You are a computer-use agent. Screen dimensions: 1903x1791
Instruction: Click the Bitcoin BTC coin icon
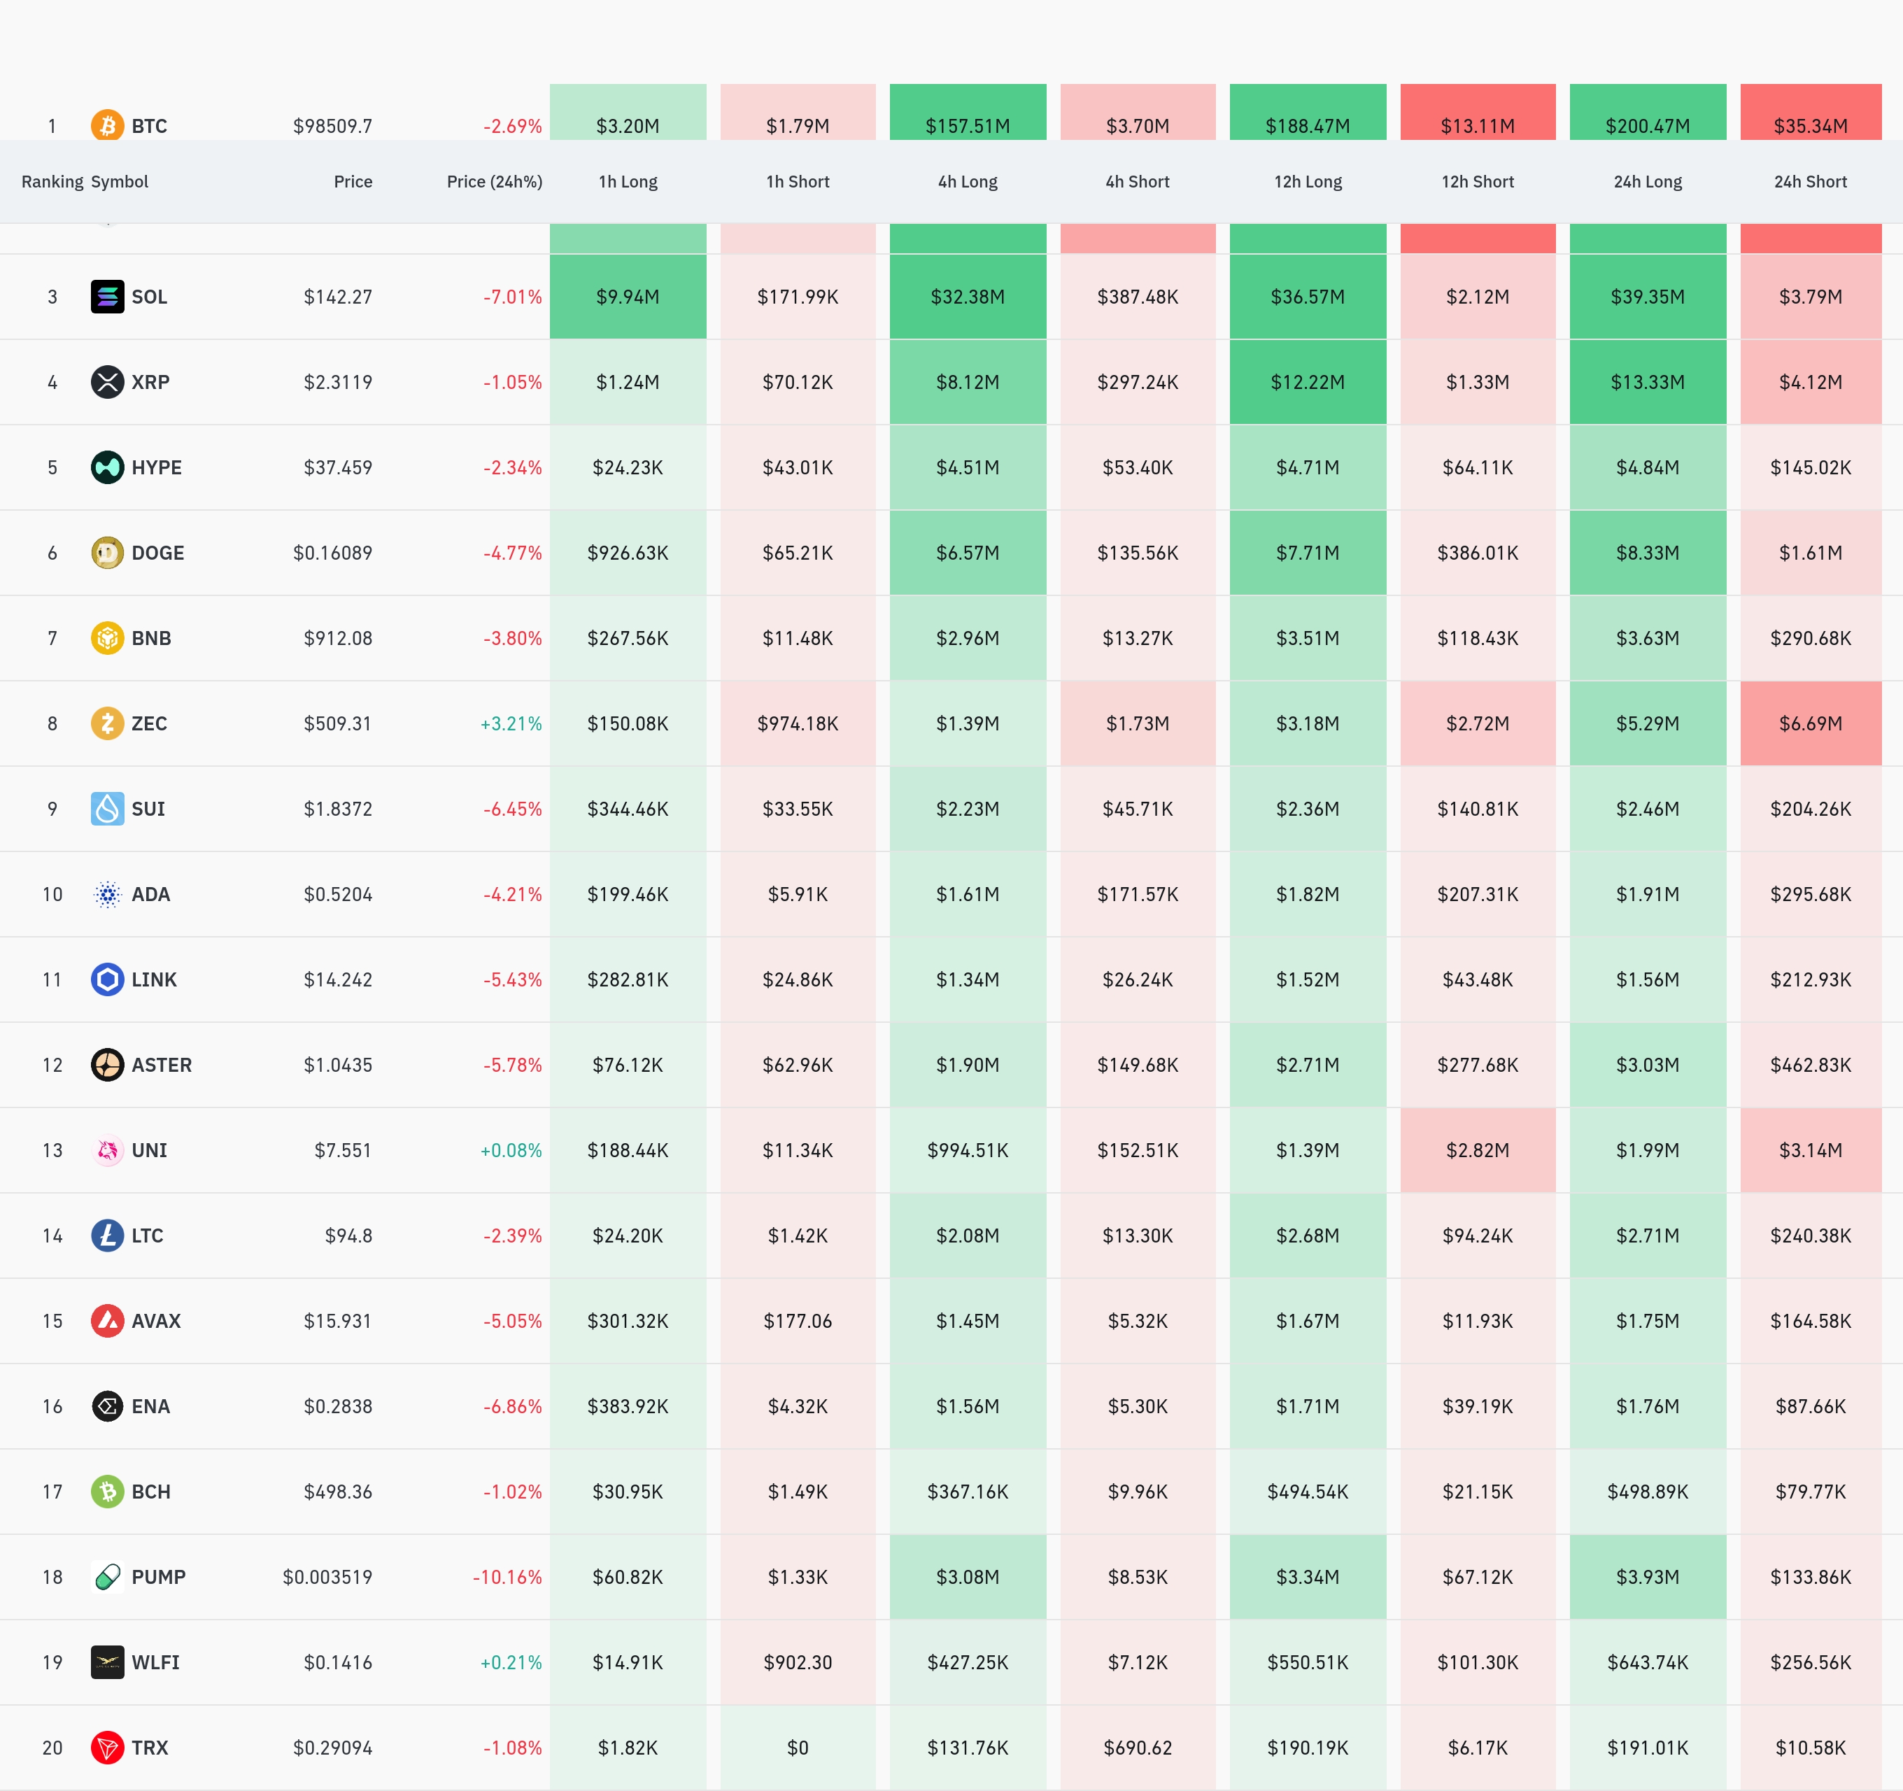[x=107, y=125]
